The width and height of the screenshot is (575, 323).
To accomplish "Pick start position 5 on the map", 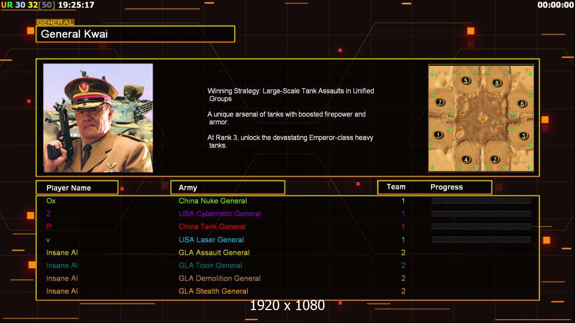I will (466, 80).
